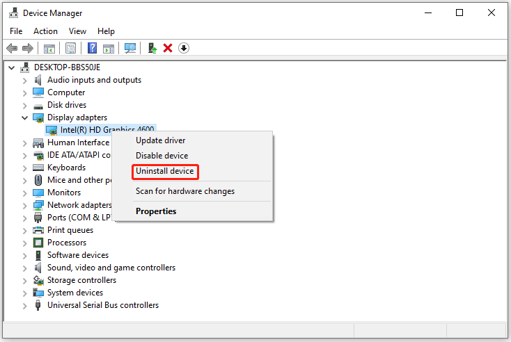Click the Show/Hide console tree icon
The image size is (511, 342).
coord(49,48)
